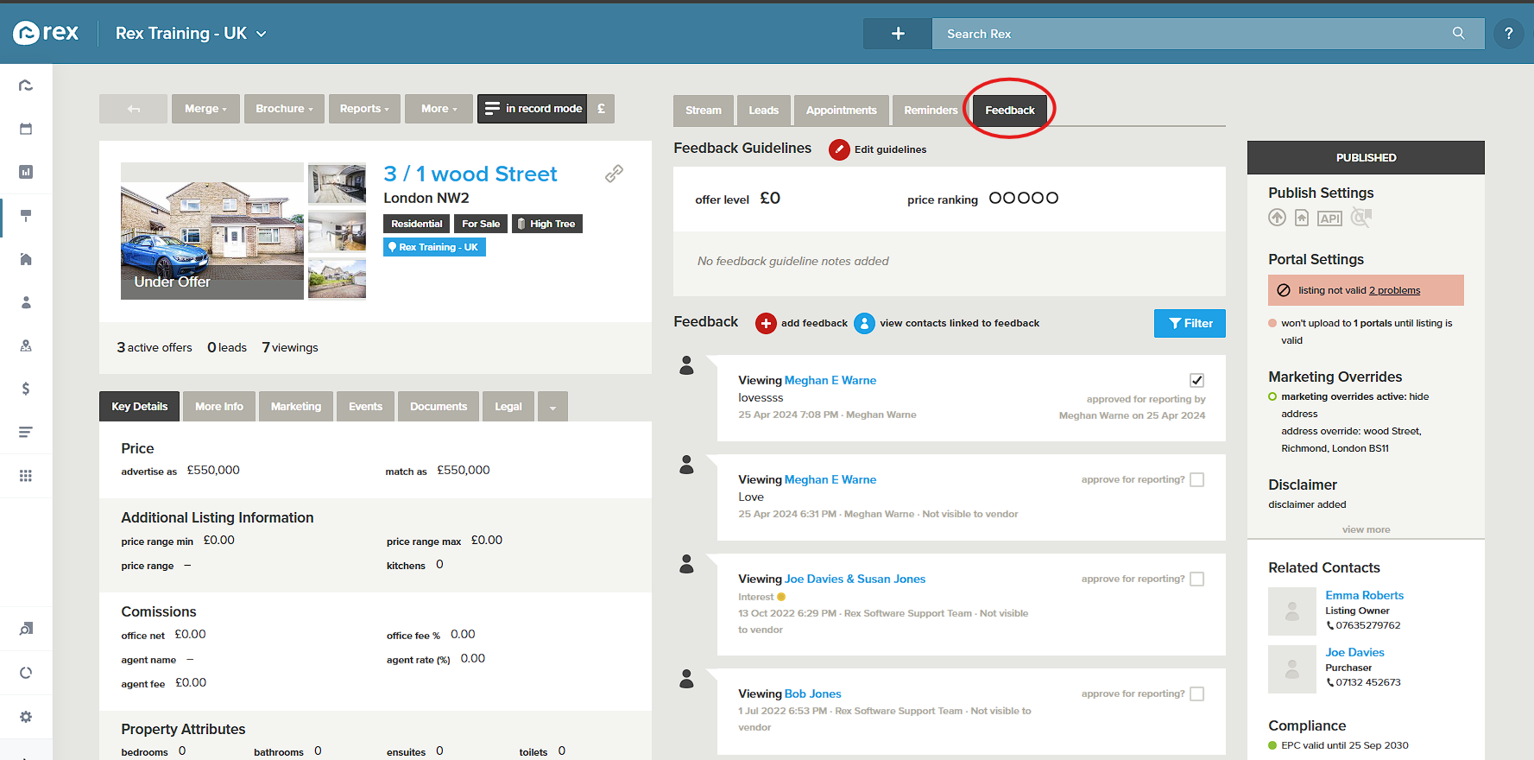Toggle the in record mode button
Image resolution: width=1534 pixels, height=760 pixels.
533,109
